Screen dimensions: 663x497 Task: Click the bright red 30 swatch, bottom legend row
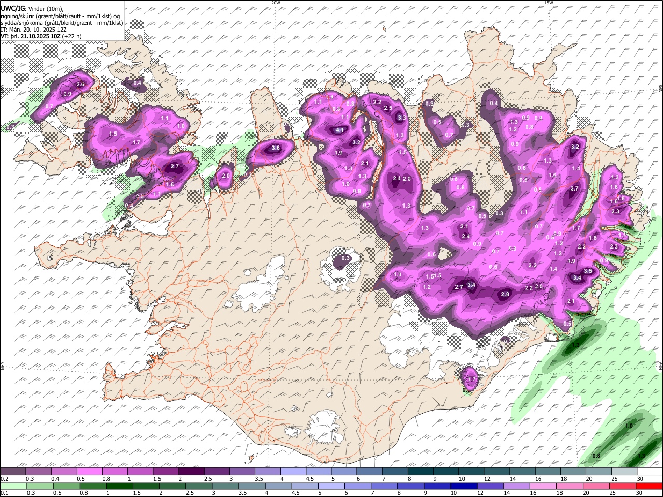[649, 486]
